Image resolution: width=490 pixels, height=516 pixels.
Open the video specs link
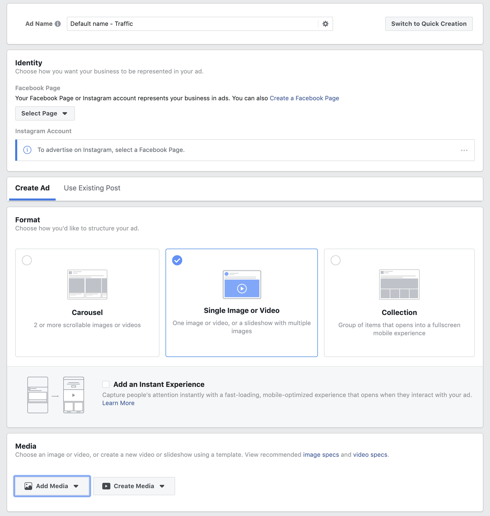click(370, 455)
